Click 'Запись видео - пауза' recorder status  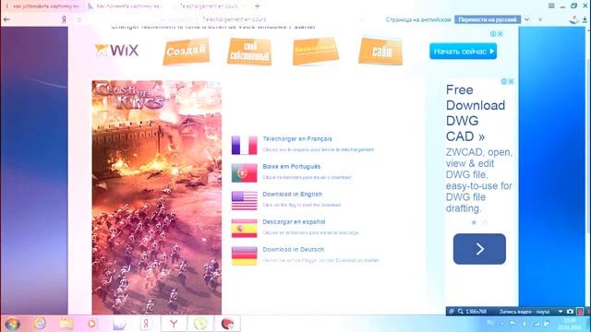click(524, 312)
